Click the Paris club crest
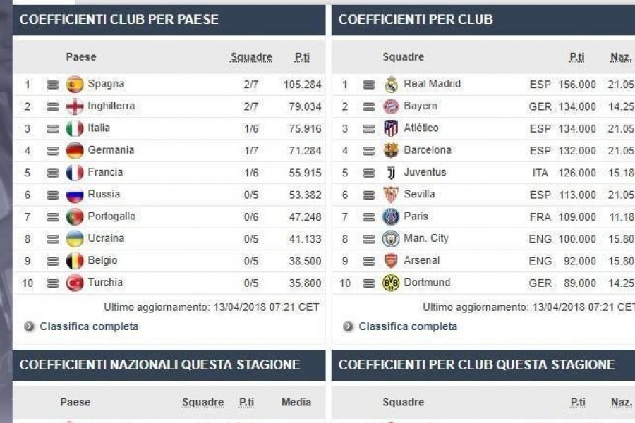The width and height of the screenshot is (635, 423). [x=391, y=217]
